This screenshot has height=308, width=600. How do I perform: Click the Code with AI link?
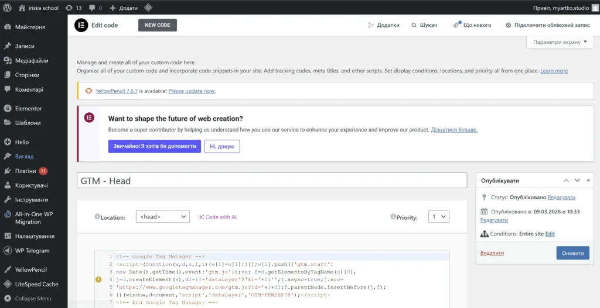point(218,217)
